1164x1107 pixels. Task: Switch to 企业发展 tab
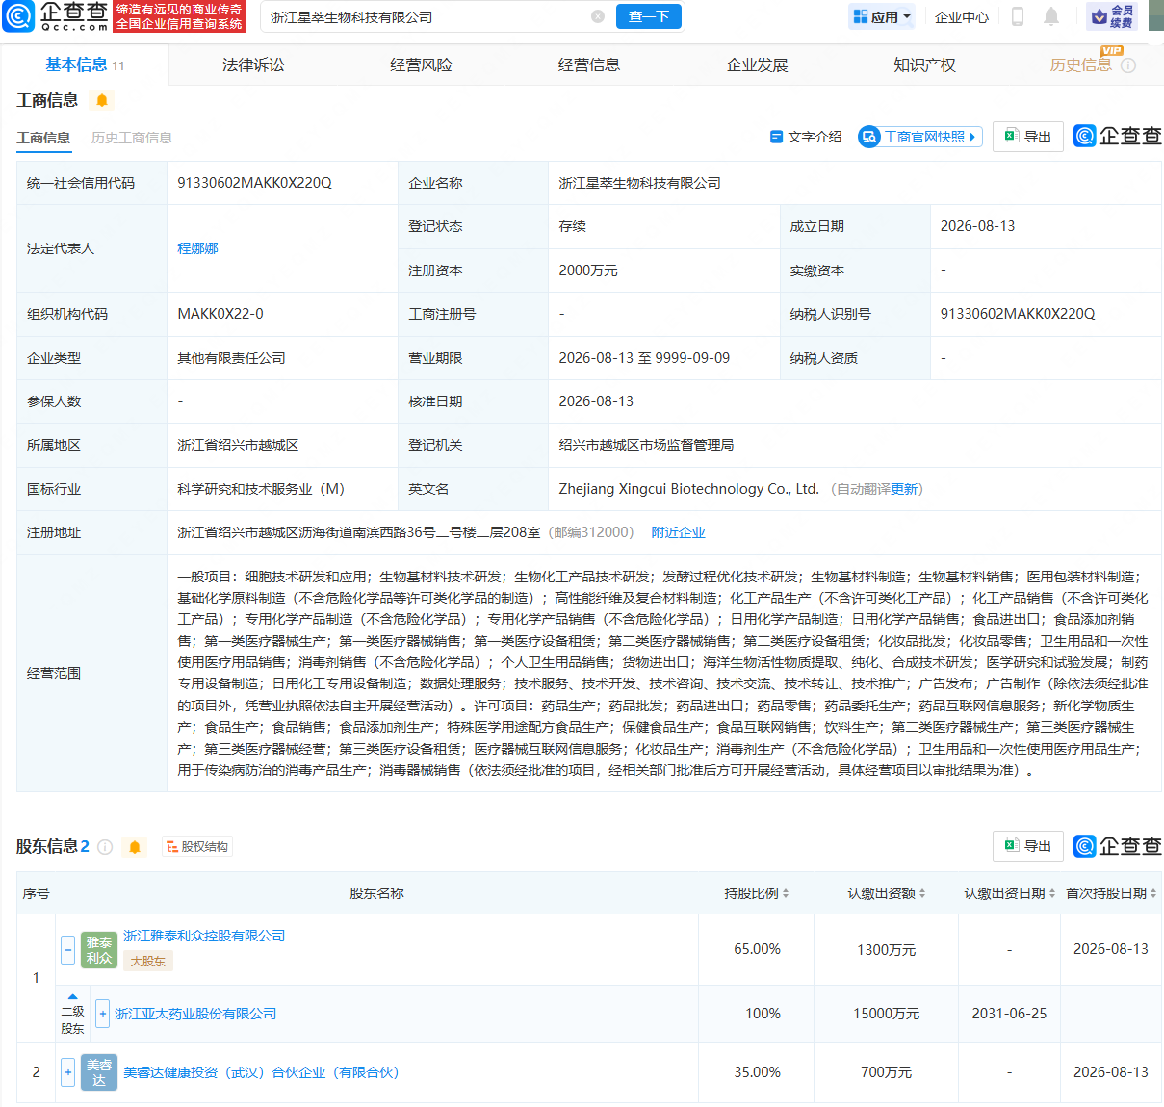[757, 64]
